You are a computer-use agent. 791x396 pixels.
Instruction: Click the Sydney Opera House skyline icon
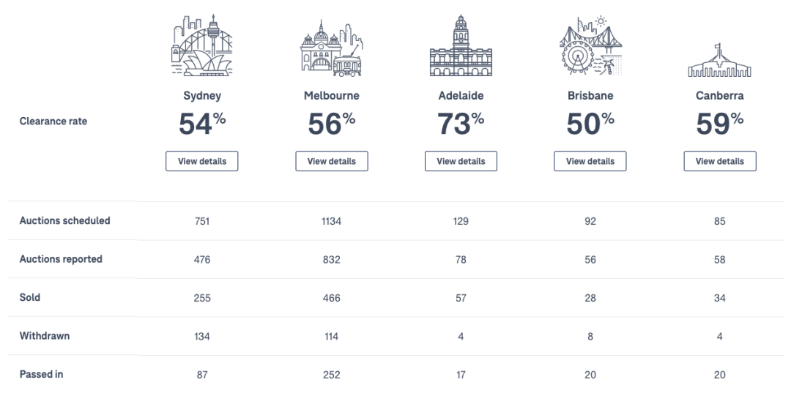point(202,45)
